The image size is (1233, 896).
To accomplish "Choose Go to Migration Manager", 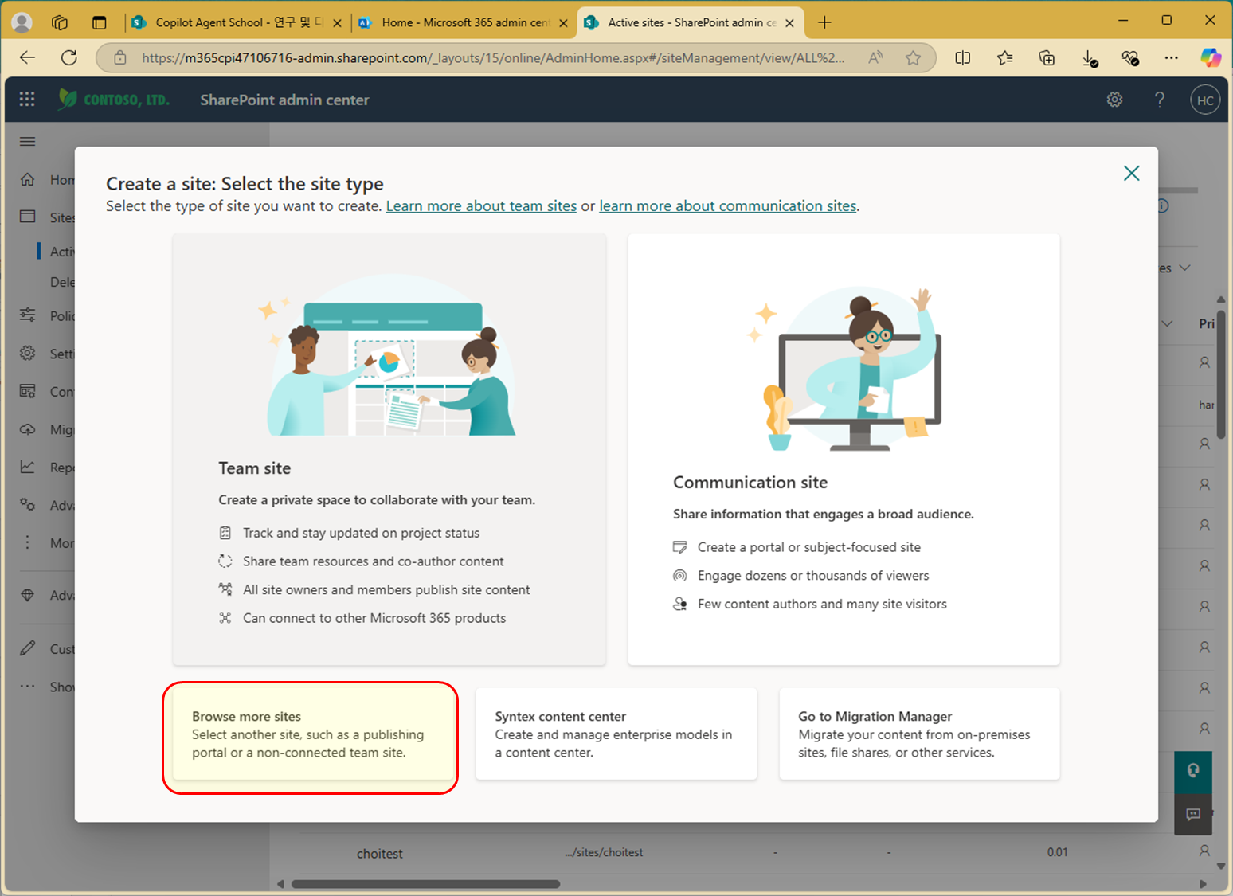I will (x=919, y=734).
